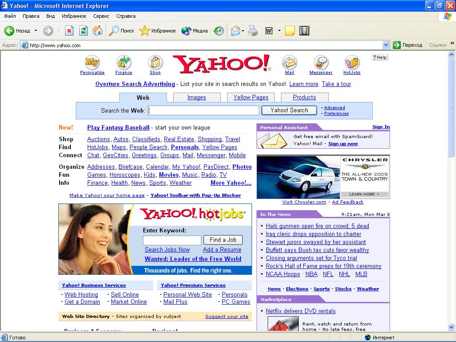
Task: Click the Yahoo Shop bag icon
Action: (155, 62)
